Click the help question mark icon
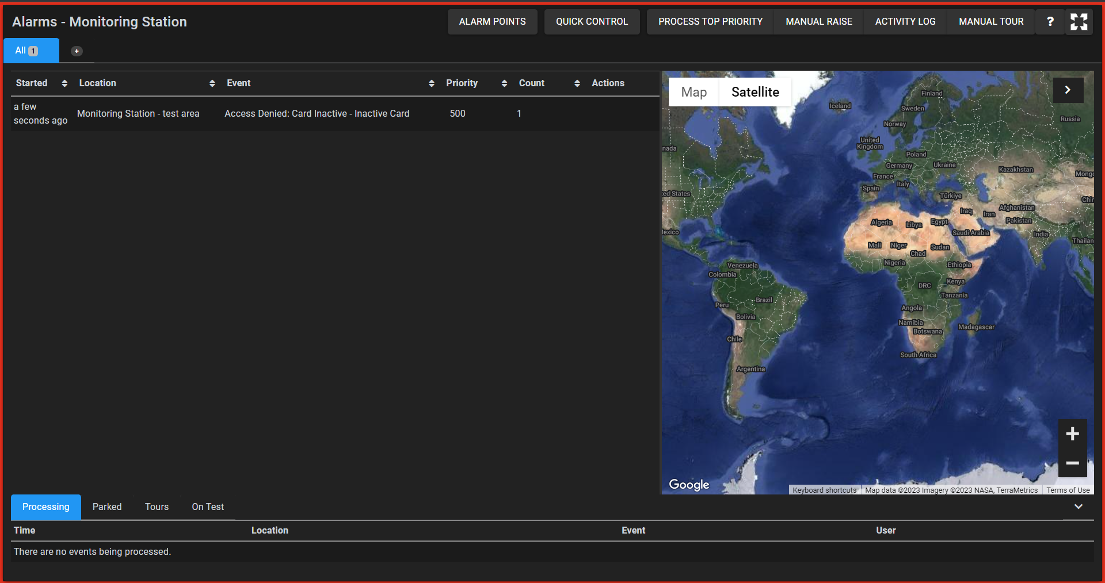The image size is (1105, 583). coord(1050,22)
